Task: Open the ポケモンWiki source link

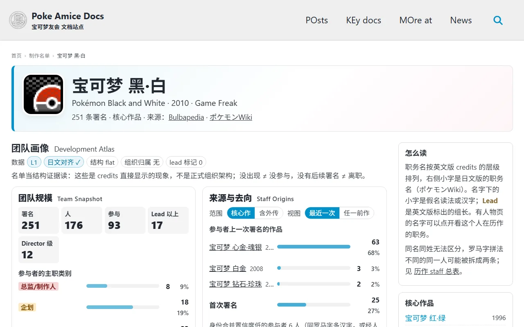Action: (231, 117)
